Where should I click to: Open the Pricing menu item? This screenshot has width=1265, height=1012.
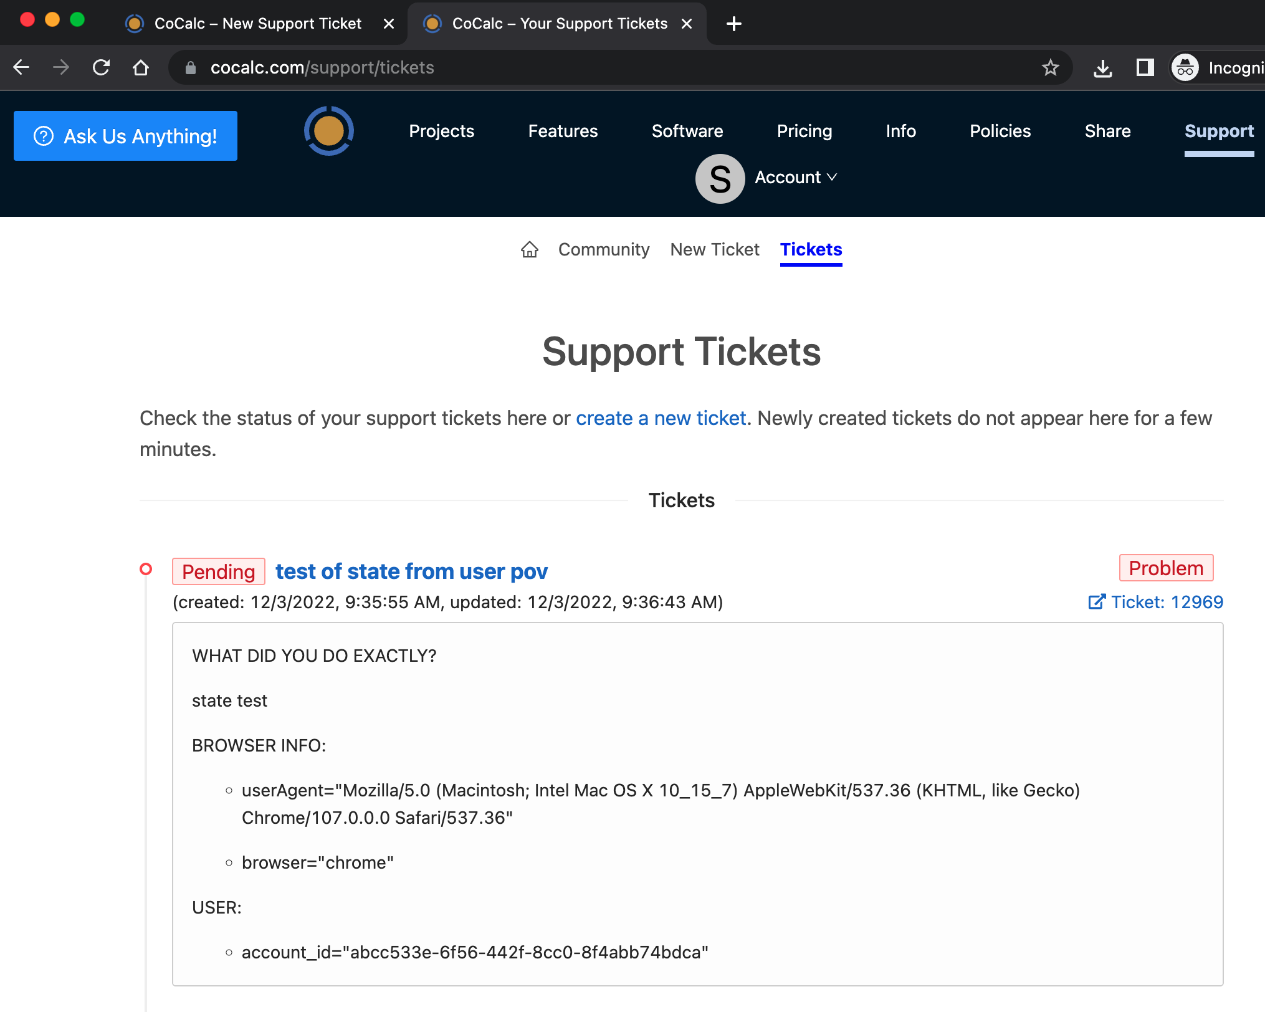(x=804, y=131)
